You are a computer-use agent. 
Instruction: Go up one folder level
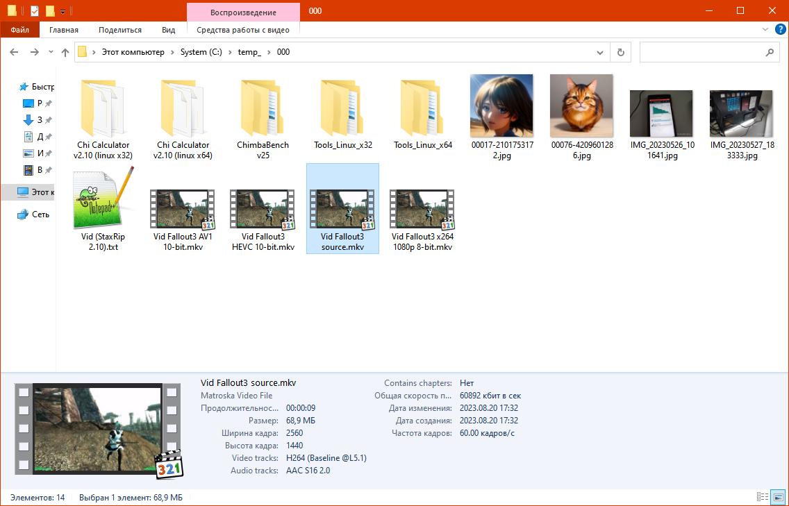65,52
